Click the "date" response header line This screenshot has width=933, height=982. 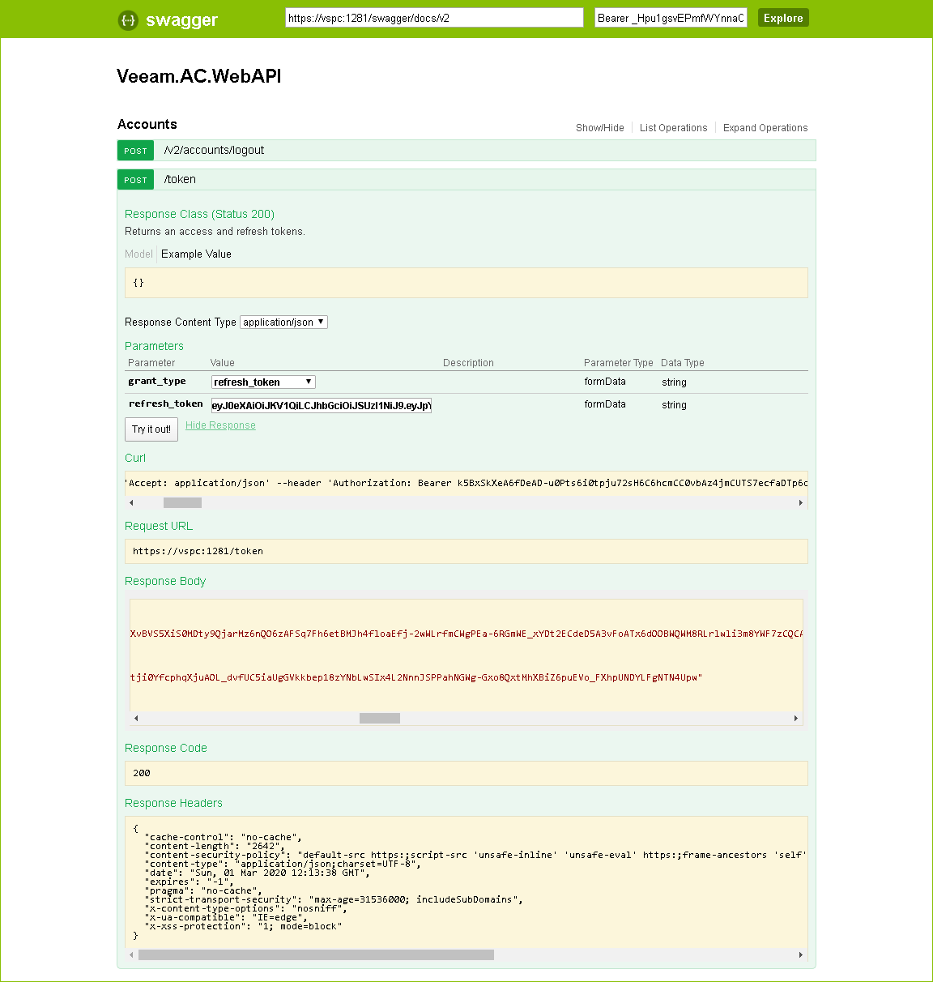[x=258, y=873]
